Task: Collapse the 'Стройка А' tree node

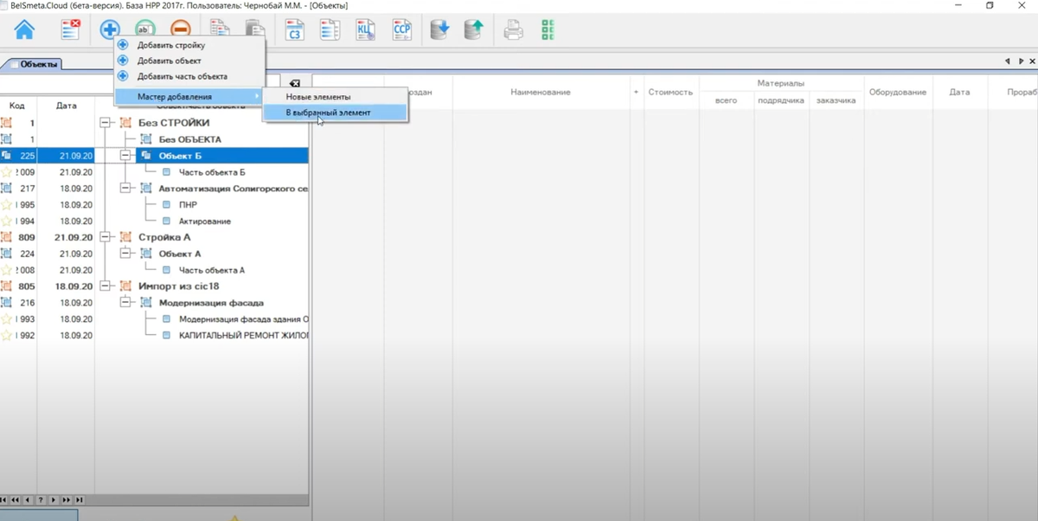Action: click(x=106, y=237)
